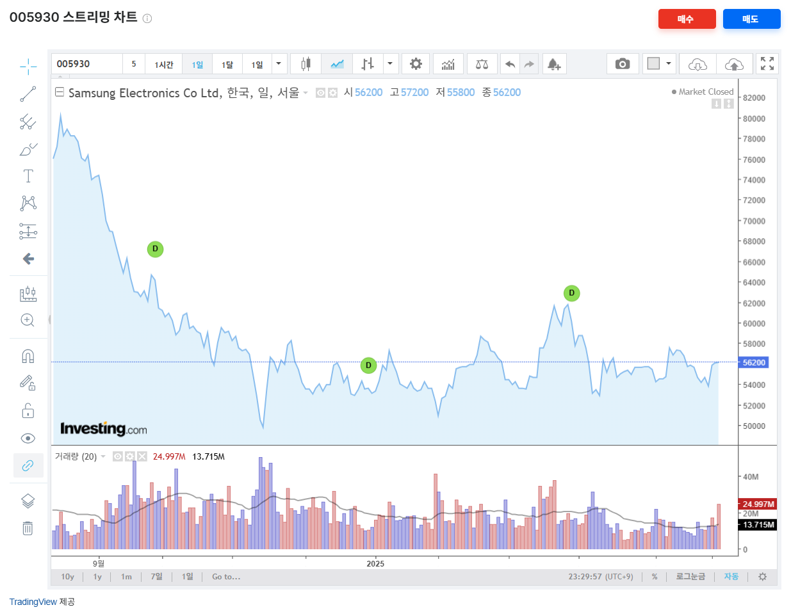
Task: Activate the zoom in tool
Action: point(28,320)
